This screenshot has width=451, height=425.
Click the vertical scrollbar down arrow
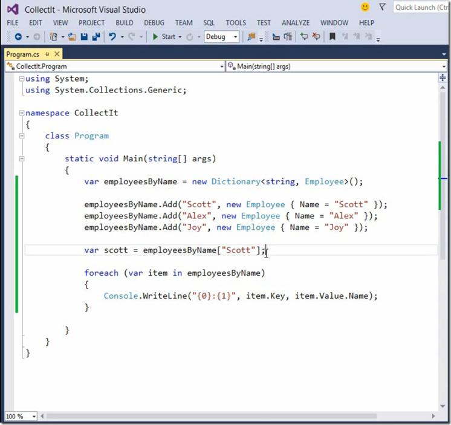[x=443, y=406]
